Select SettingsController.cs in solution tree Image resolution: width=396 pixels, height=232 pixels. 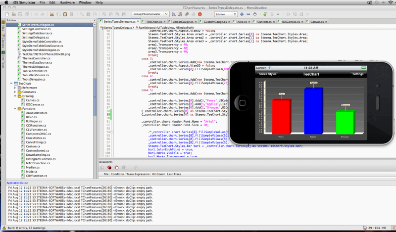pyautogui.click(x=36, y=29)
